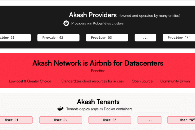
Task: Click Providers run Kubernetes clusters text
Action: (97, 23)
